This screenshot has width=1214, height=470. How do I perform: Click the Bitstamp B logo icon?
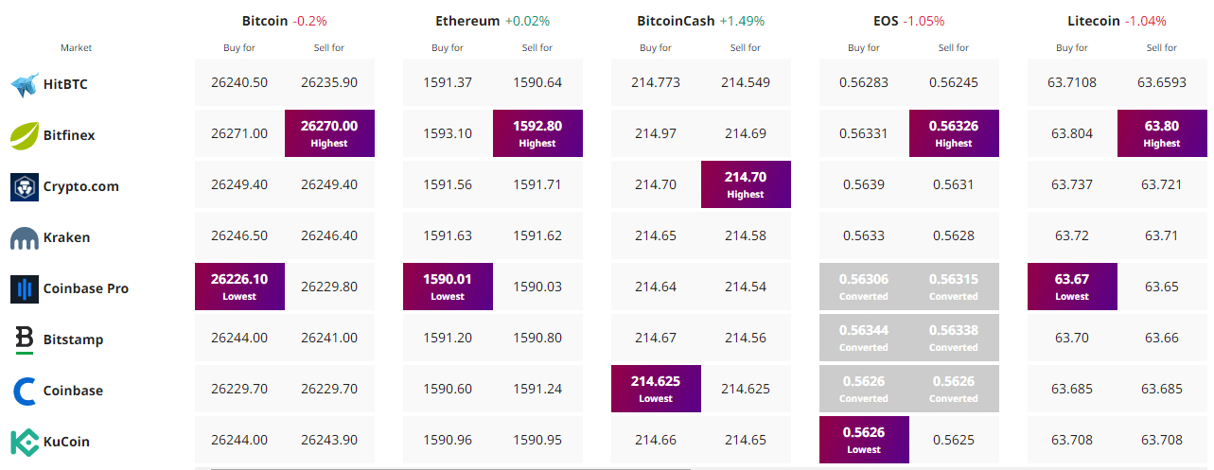[25, 339]
